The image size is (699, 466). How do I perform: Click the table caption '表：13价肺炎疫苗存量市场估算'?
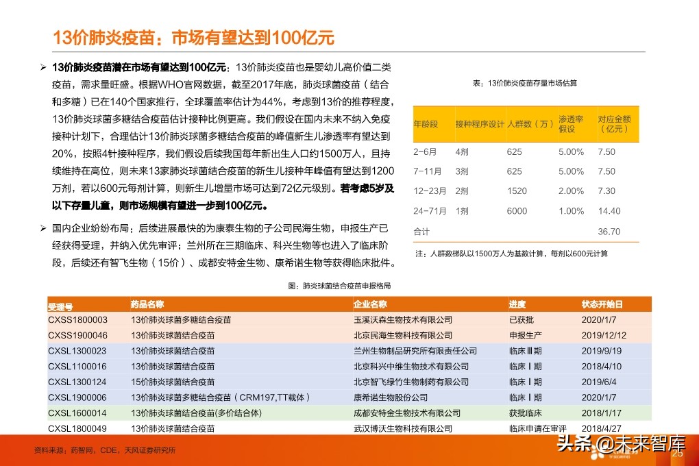pos(525,84)
